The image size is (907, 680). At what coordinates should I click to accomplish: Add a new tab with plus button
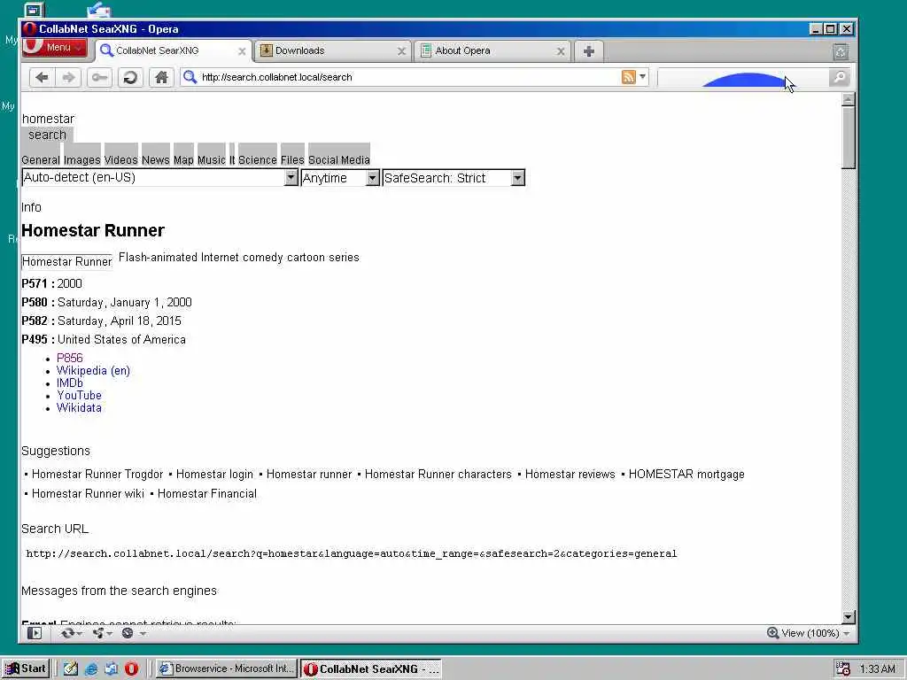(589, 50)
